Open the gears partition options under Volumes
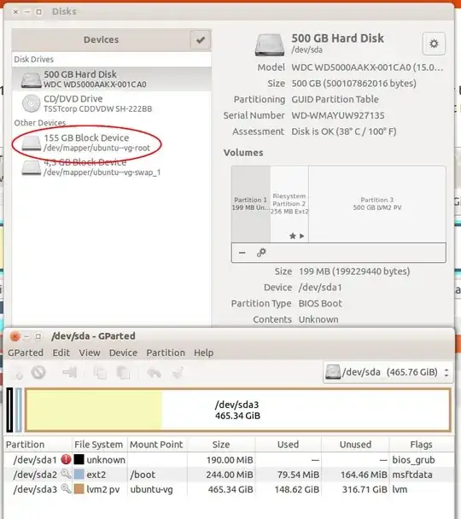Screen dimensions: 461x519 click(261, 253)
